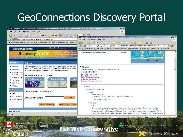Open Metadata Reference Information link
The image size is (183, 137).
point(91,81)
